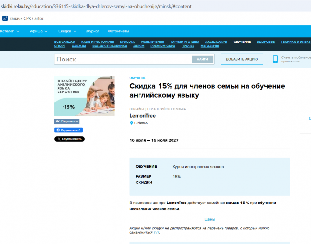Image resolution: width=311 pixels, height=244 pixels.
Task: Go to ДЕТЯМ category
Action: click(139, 46)
